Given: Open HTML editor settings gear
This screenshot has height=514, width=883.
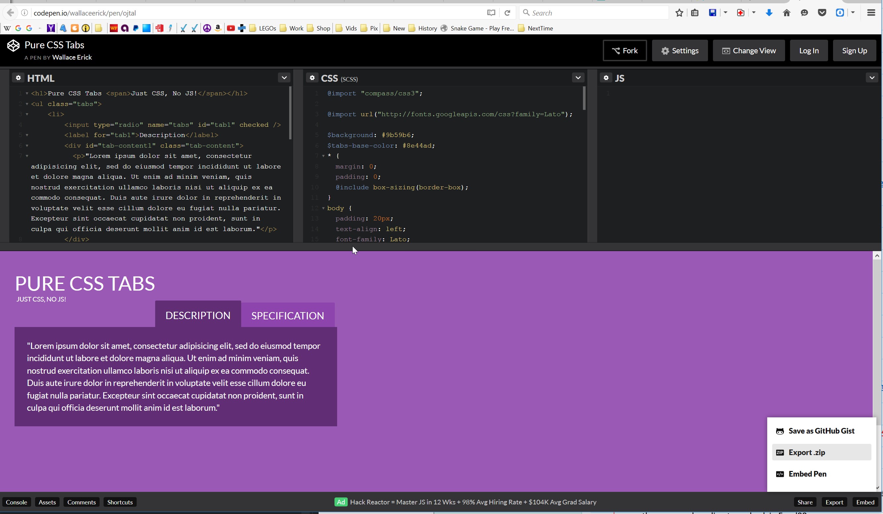Looking at the screenshot, I should tap(18, 78).
